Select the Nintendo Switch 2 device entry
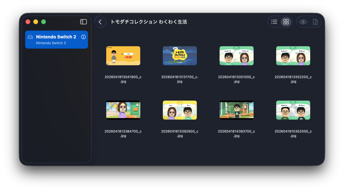 (x=56, y=40)
